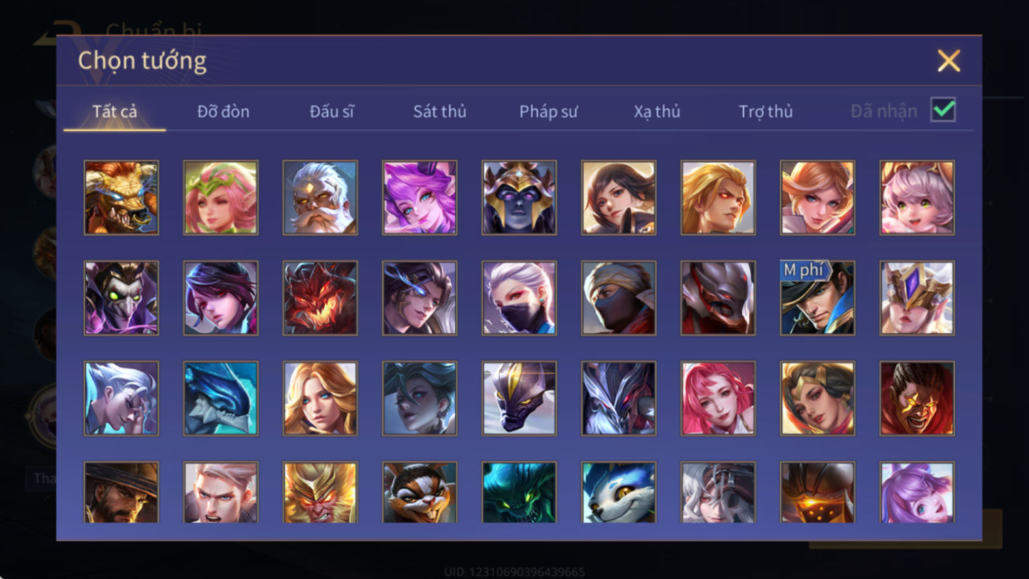The image size is (1029, 579).
Task: Pick the blue raccoon hero portrait
Action: pos(618,492)
